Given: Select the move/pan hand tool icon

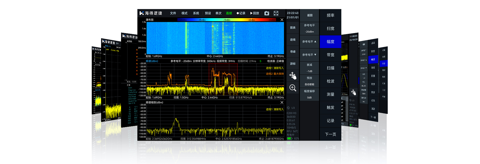Looking at the screenshot, I should coord(293,76).
